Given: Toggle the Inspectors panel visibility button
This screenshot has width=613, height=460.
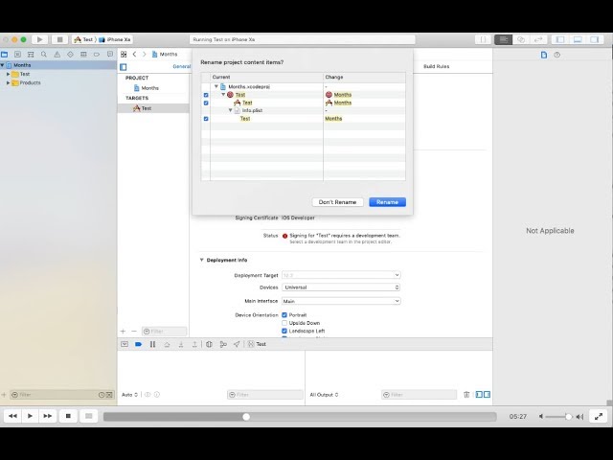Looking at the screenshot, I should (595, 39).
